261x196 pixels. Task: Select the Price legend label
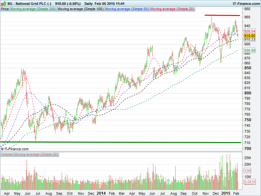pyautogui.click(x=5, y=9)
